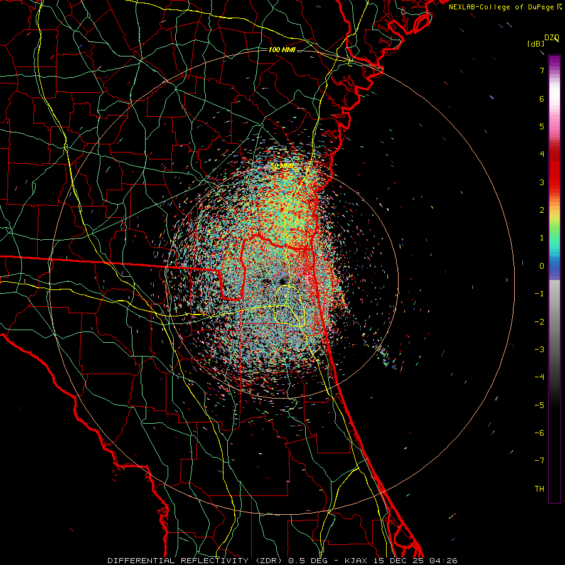Click the -4 value on the color scale
565x565 pixels.
pyautogui.click(x=539, y=377)
